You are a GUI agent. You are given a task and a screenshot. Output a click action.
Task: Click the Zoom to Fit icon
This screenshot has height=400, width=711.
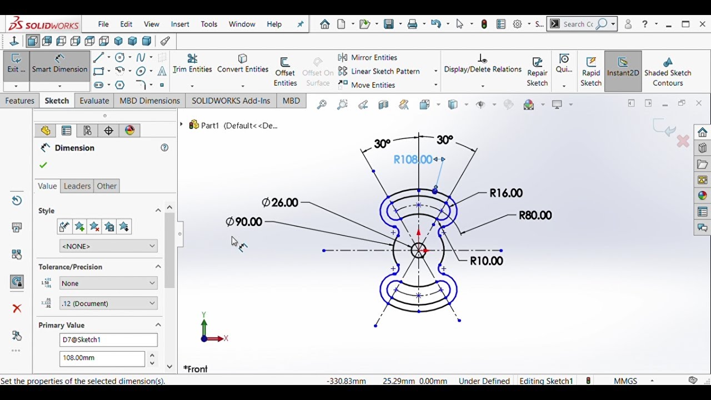click(322, 104)
